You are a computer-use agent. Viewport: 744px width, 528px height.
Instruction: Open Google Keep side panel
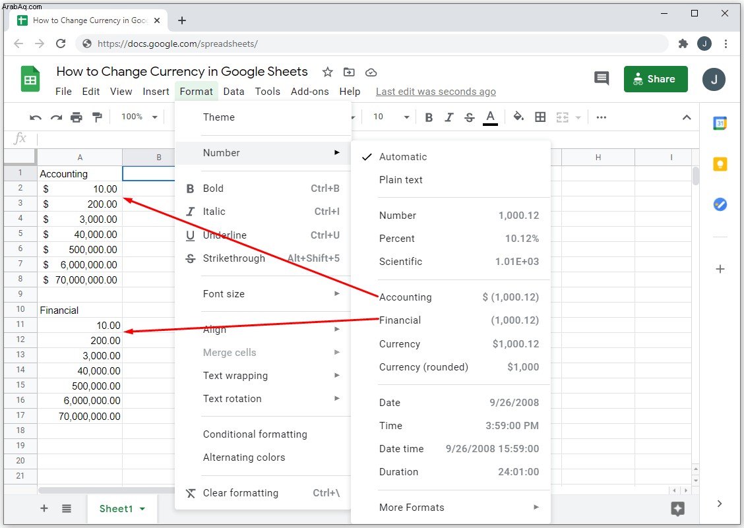pos(720,164)
